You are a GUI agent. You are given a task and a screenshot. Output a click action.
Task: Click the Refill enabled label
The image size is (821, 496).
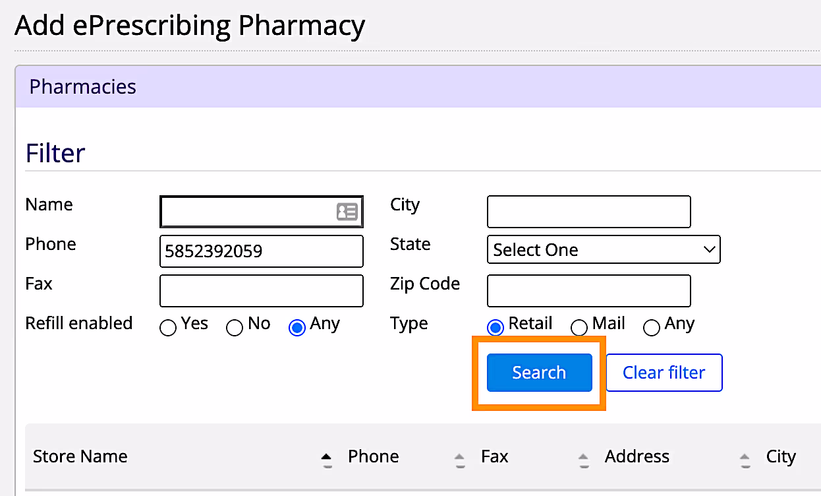[79, 323]
